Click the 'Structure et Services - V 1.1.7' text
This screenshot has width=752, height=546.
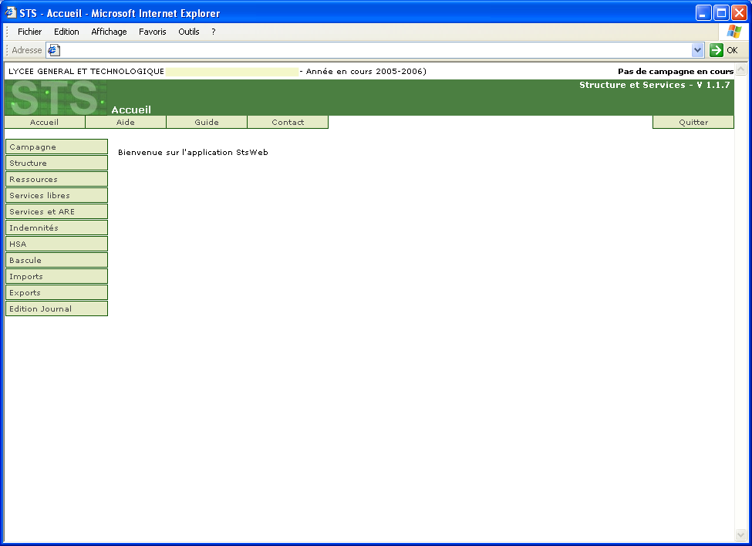pyautogui.click(x=654, y=85)
